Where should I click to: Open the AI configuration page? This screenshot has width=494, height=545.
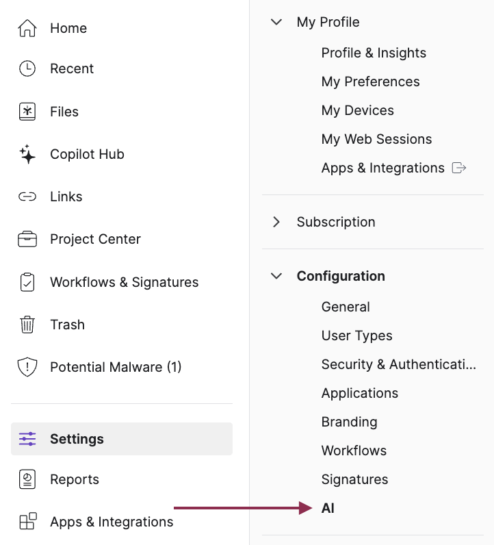point(328,508)
